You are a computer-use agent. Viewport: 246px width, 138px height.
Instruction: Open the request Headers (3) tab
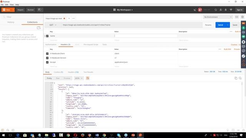click(65, 44)
